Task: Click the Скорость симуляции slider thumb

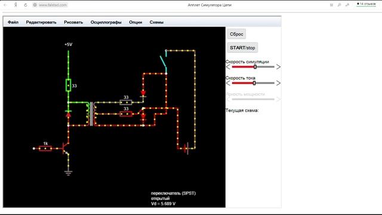Action: tap(255, 67)
